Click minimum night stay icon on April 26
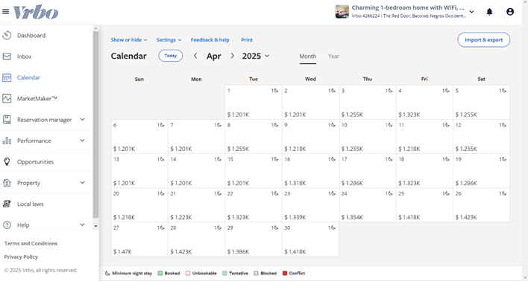This screenshot has height=281, width=528. pos(504,193)
